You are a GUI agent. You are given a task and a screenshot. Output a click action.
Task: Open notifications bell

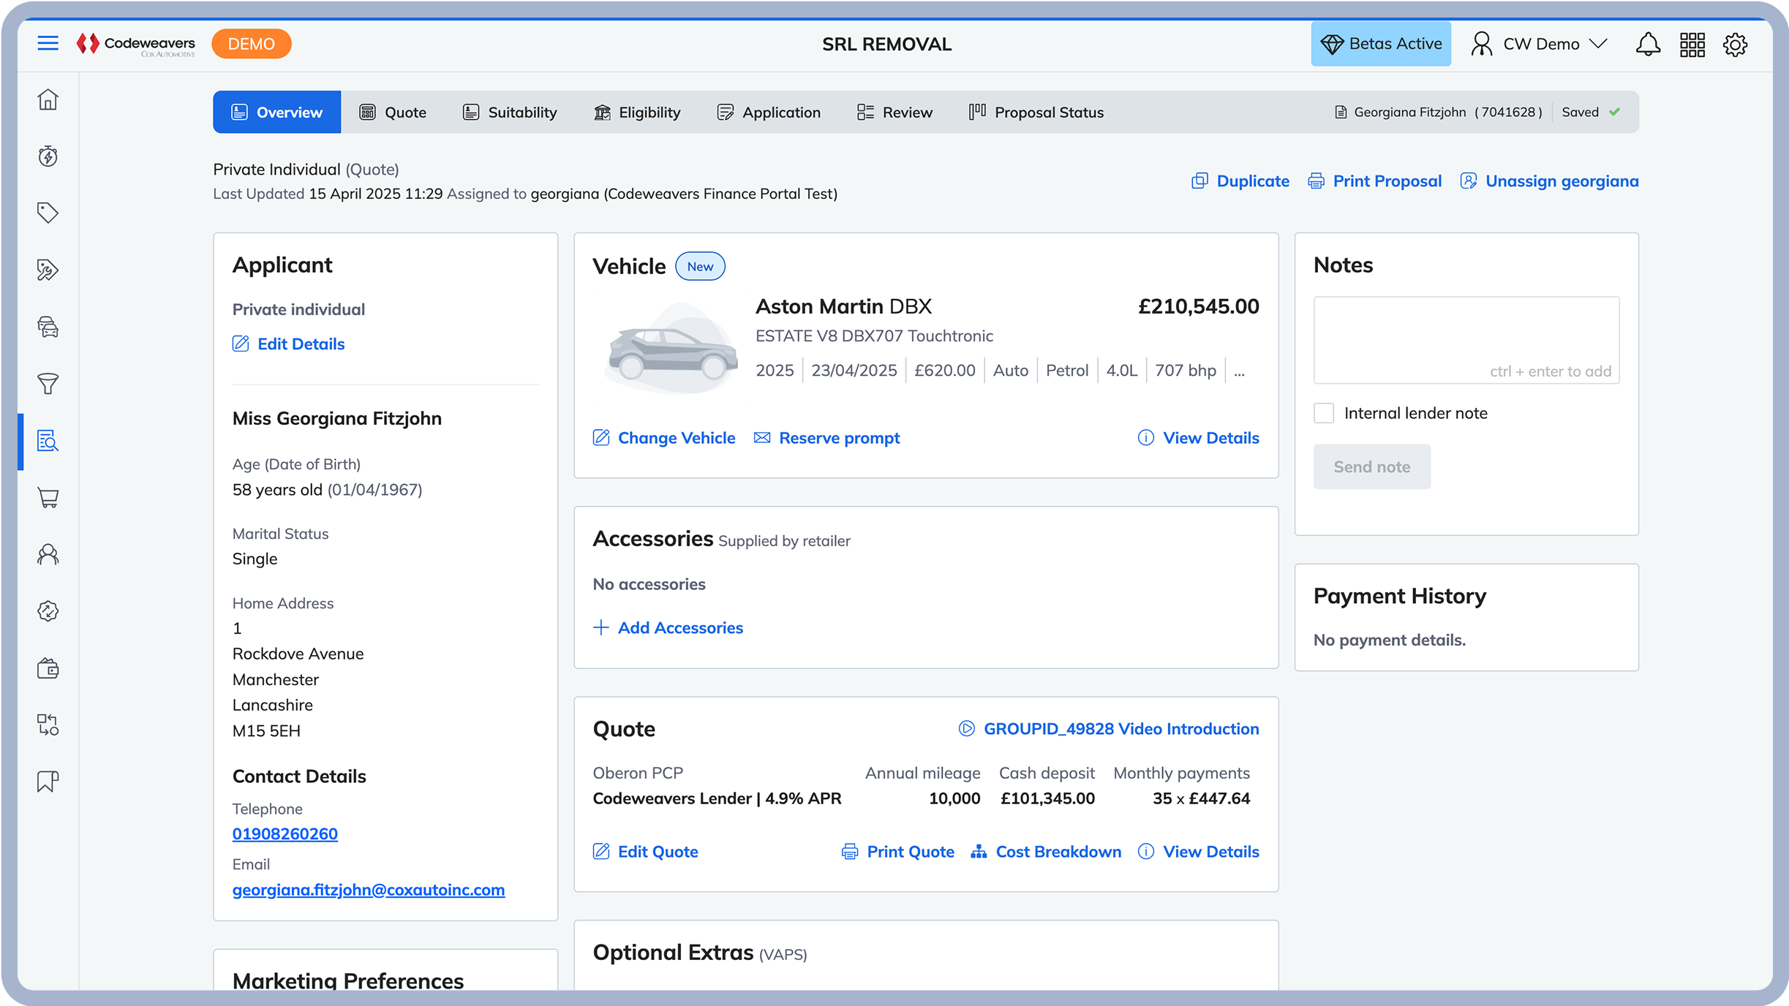(1648, 45)
